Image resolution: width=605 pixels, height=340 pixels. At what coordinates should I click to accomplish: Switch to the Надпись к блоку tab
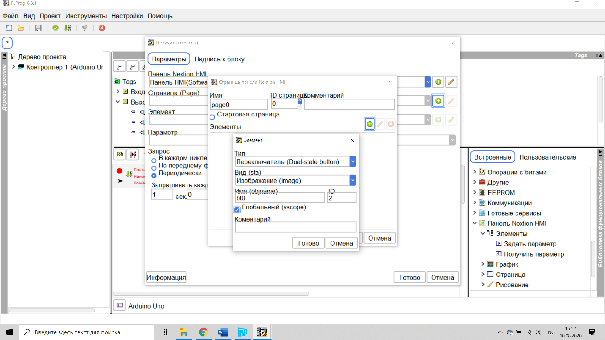coord(219,59)
